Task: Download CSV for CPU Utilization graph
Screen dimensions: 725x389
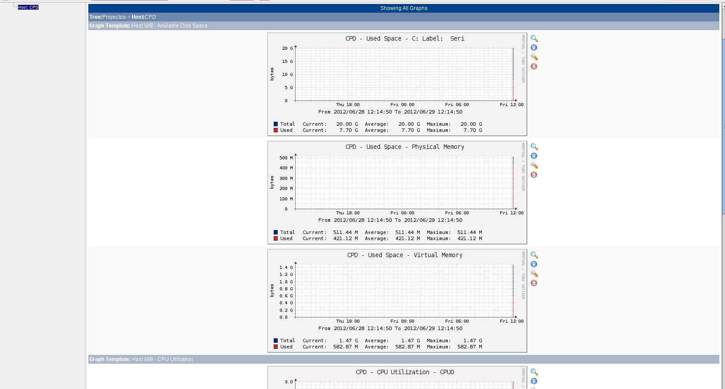Action: tap(534, 381)
